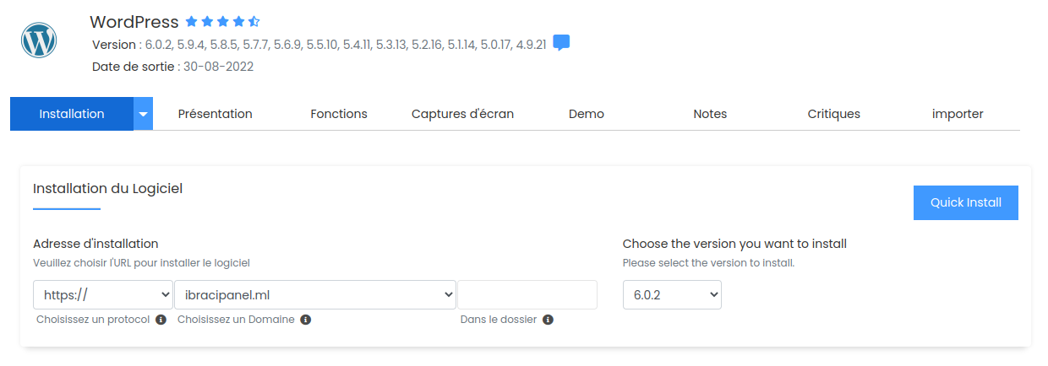Click the info icon beside Choisissez un protocol
Screen dimensions: 1048x366
click(x=161, y=320)
